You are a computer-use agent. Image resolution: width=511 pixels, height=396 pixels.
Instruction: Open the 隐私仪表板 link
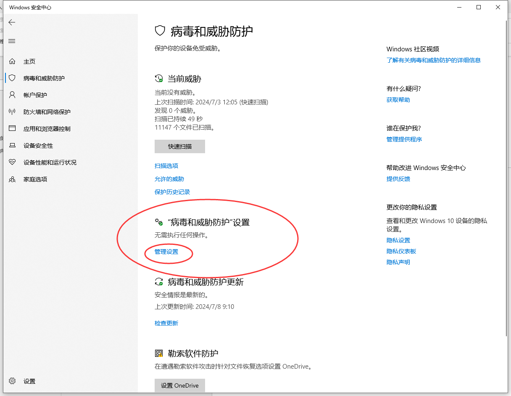tap(401, 251)
